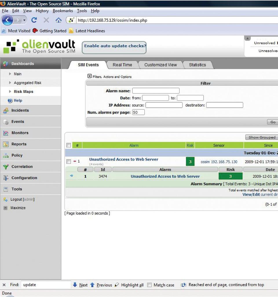The height and width of the screenshot is (297, 278).
Task: Open Unauthorized Access to Web Server alarm link
Action: [x=124, y=159]
